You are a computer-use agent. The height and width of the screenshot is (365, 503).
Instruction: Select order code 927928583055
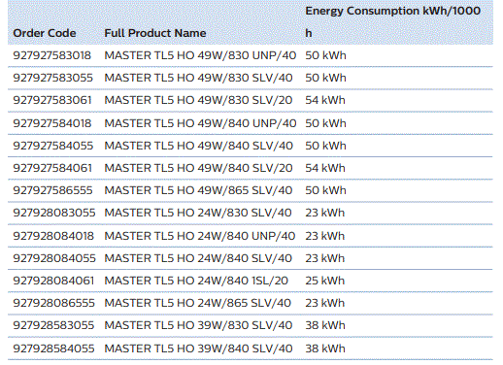(53, 325)
